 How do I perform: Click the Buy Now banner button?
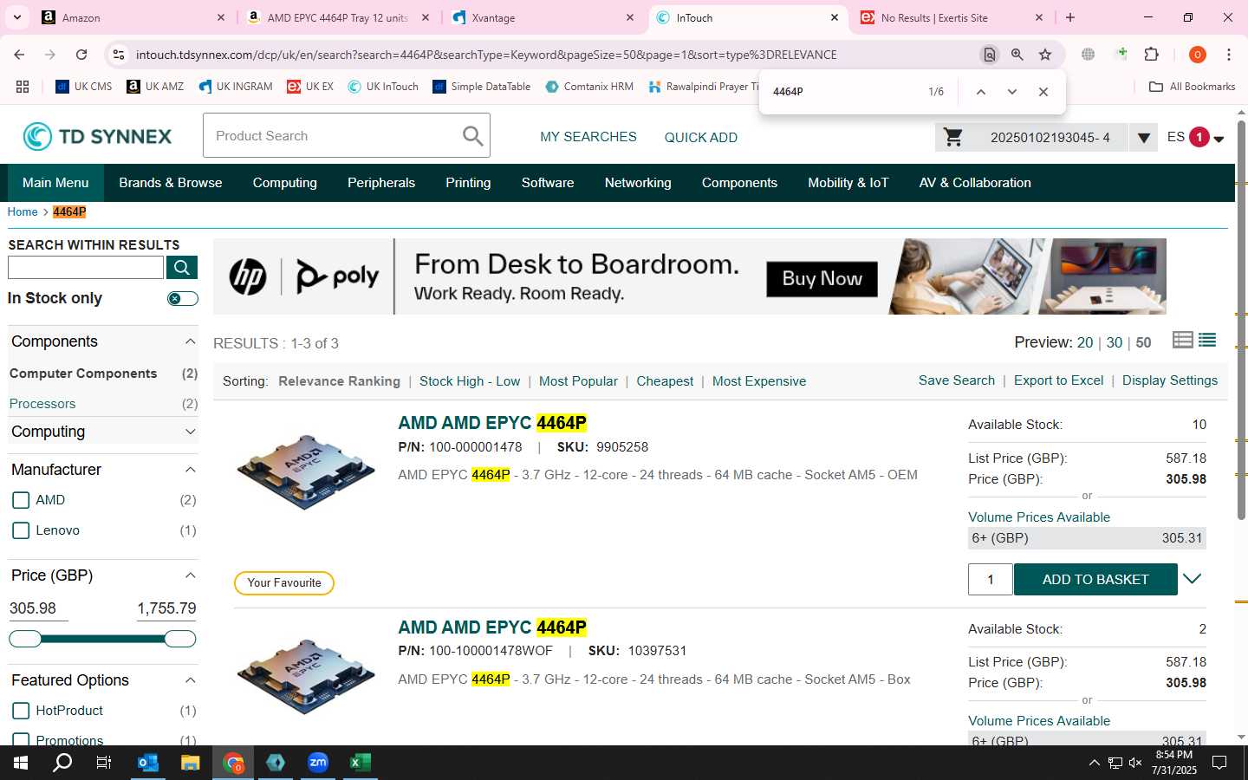(822, 279)
